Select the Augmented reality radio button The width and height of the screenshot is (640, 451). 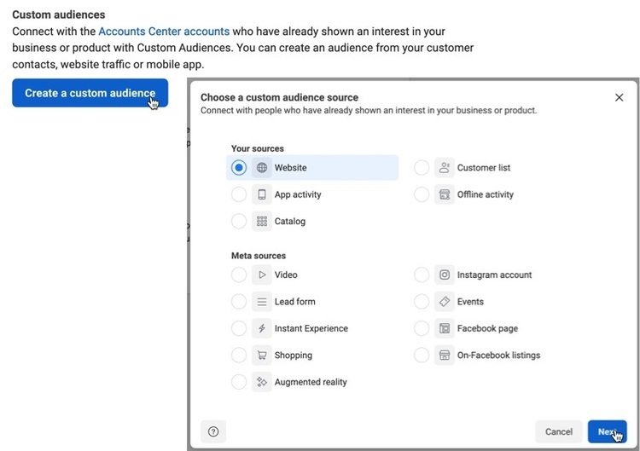(x=239, y=382)
